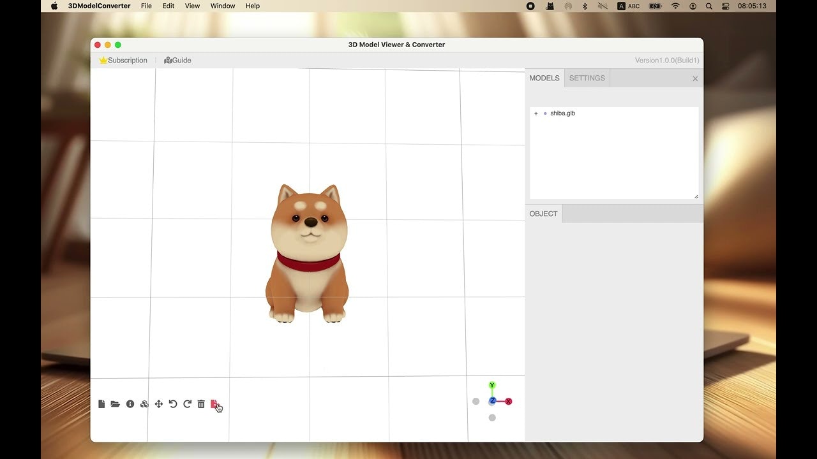The width and height of the screenshot is (817, 459).
Task: Switch to the SETTINGS tab
Action: (587, 78)
